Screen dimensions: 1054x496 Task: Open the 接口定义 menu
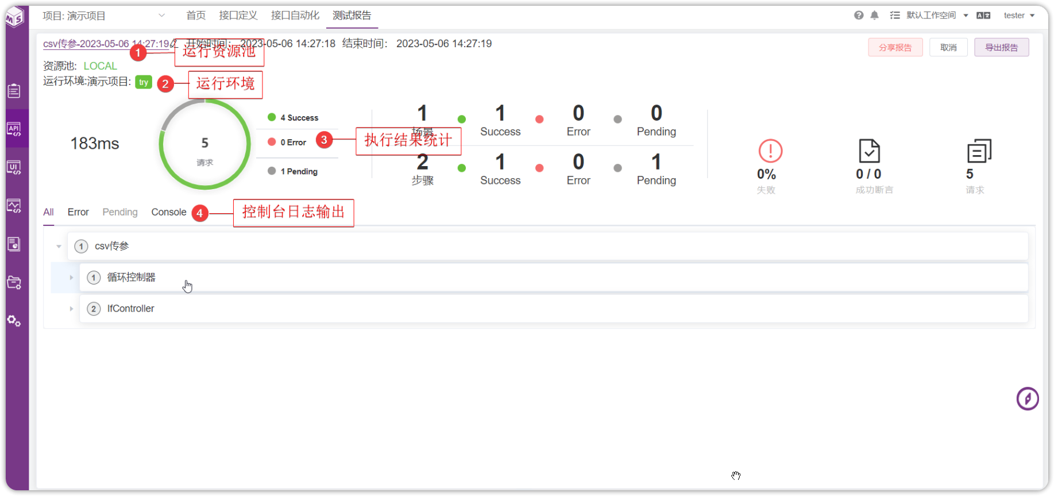[238, 16]
